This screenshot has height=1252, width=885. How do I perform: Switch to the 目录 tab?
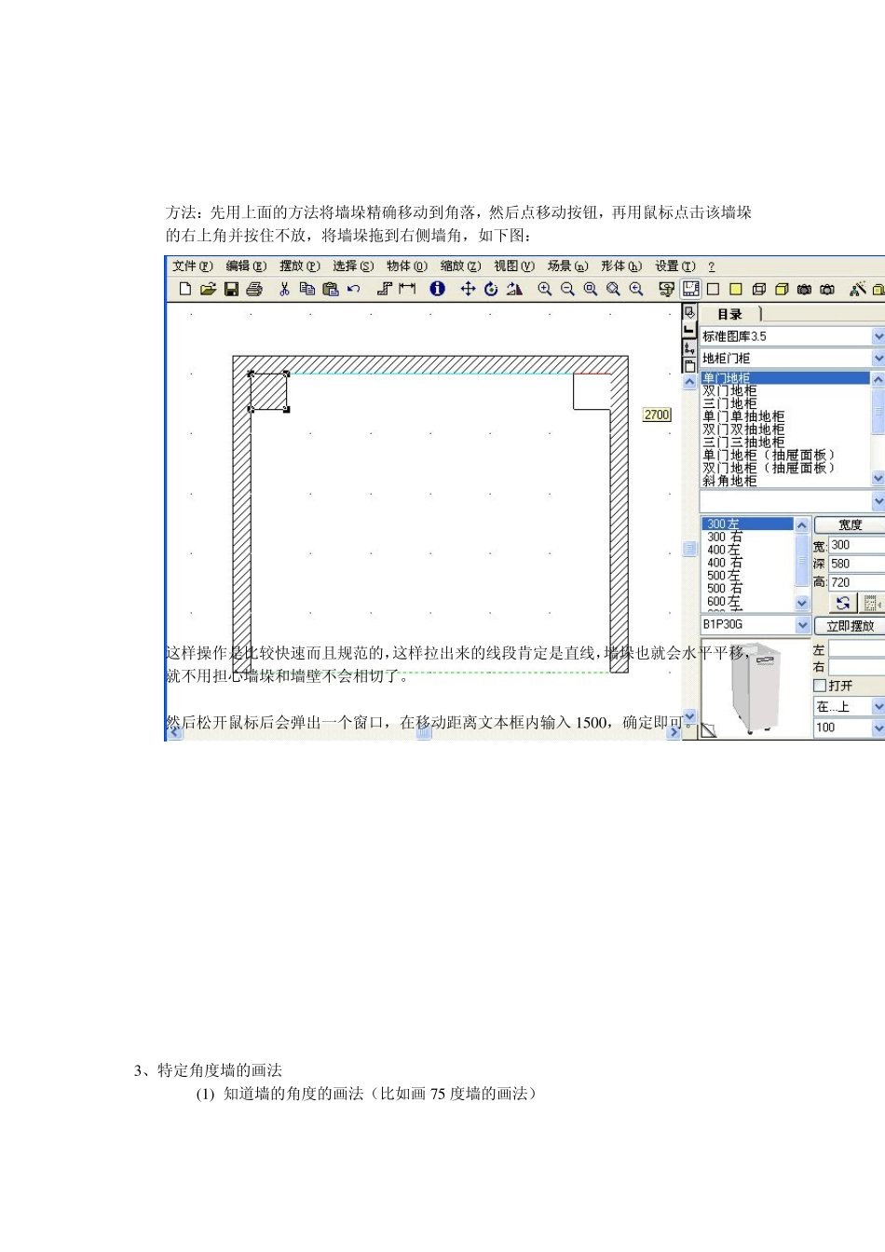(x=730, y=314)
